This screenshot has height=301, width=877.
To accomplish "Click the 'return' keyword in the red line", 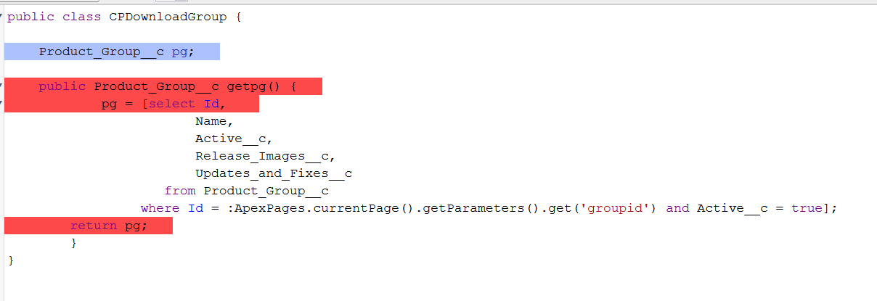I will 94,226.
